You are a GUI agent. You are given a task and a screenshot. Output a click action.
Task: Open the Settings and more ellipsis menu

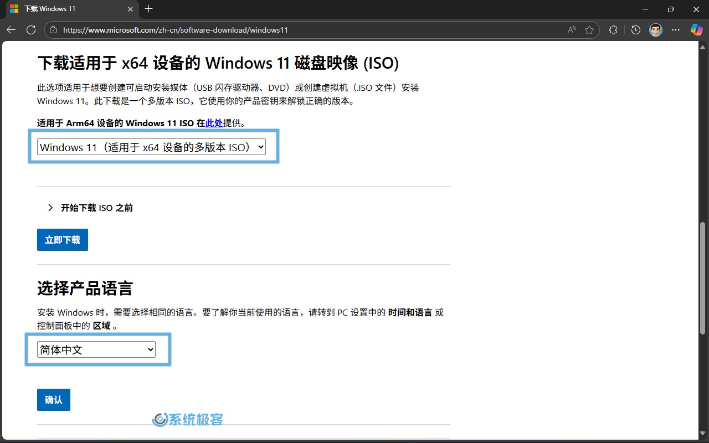(x=676, y=30)
